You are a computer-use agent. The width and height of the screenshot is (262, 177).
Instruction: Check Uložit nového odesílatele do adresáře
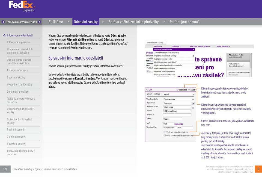pos(165,135)
